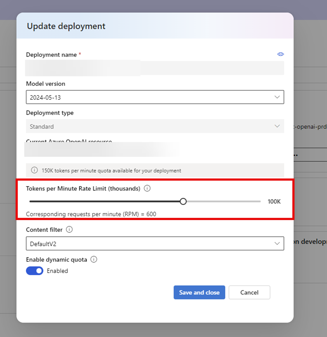
Task: Click the Deployment type chevron arrow
Action: click(x=277, y=126)
